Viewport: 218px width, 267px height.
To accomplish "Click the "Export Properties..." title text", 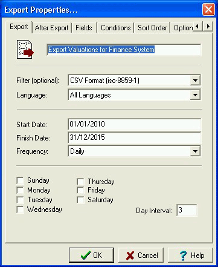I will pyautogui.click(x=41, y=10).
